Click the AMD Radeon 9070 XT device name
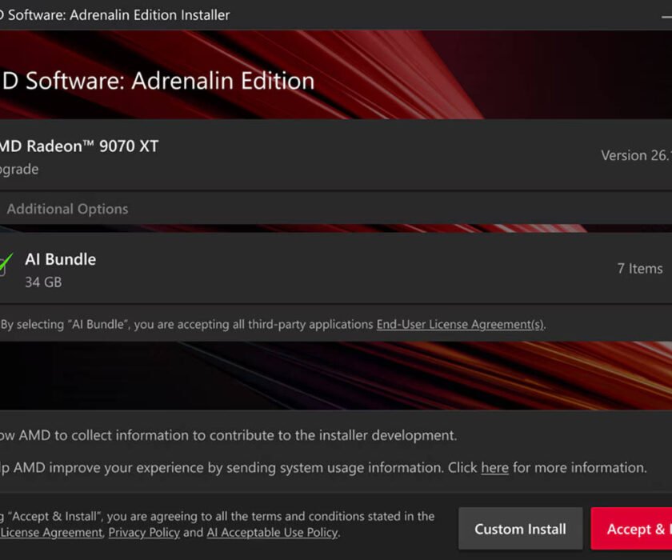Image resolution: width=672 pixels, height=560 pixels. click(x=78, y=146)
